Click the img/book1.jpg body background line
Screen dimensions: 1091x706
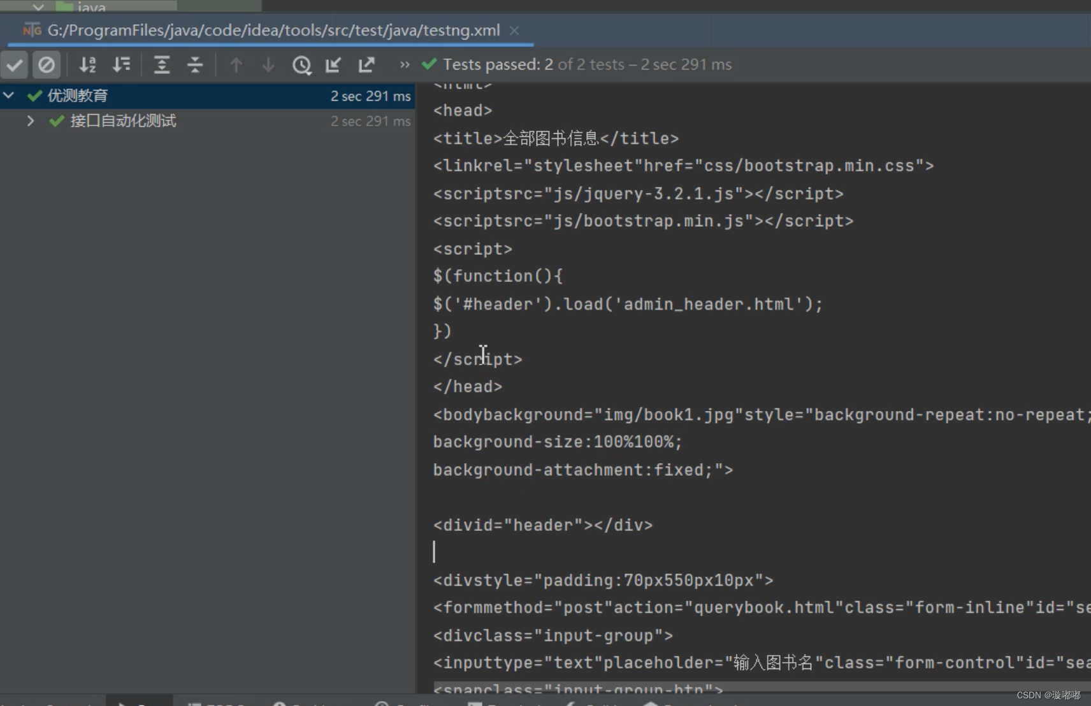coord(762,415)
